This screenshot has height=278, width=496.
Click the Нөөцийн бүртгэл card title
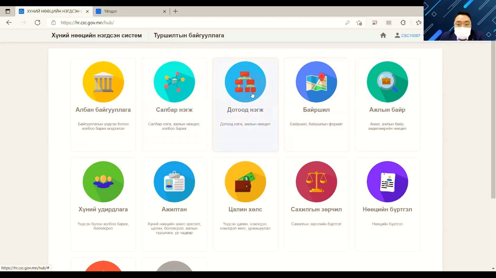(x=387, y=209)
